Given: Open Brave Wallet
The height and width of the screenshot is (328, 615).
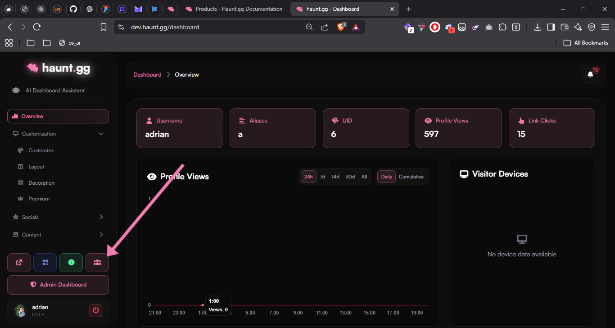Looking at the screenshot, I should tap(564, 27).
